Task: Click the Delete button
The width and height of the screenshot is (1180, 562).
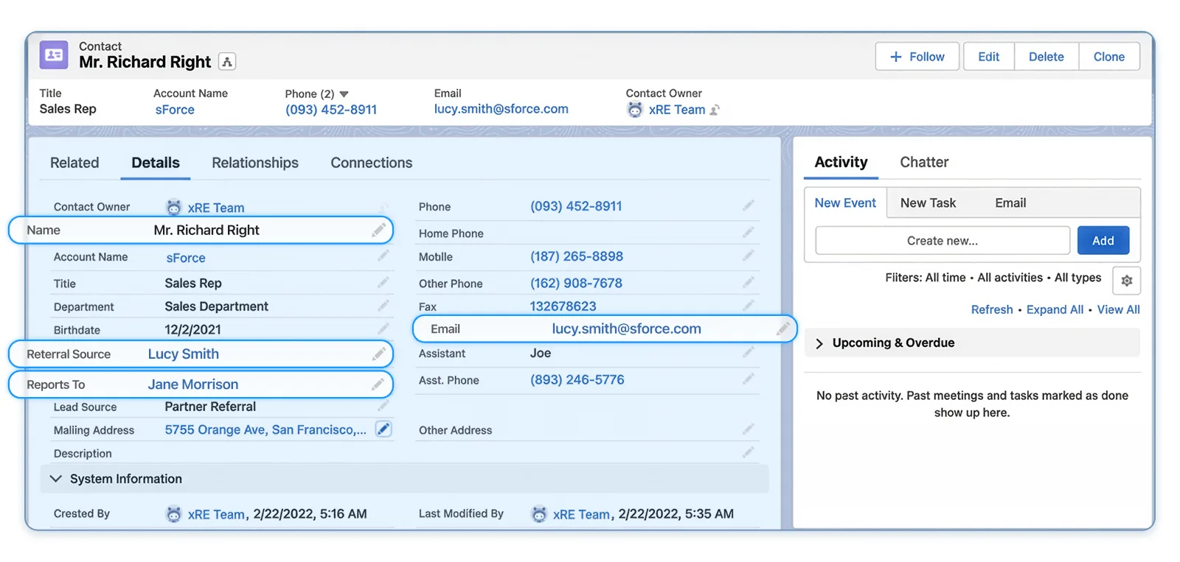Action: tap(1047, 57)
